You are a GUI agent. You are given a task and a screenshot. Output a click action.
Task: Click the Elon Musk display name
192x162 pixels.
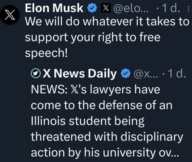(54, 9)
